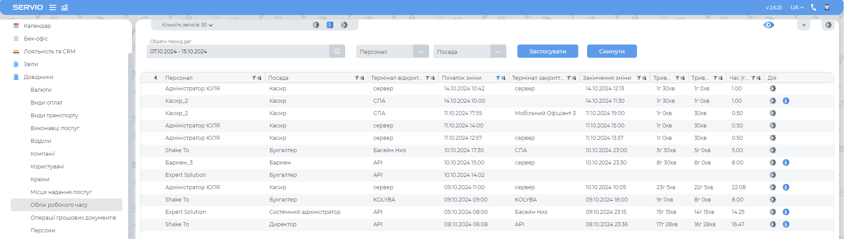This screenshot has height=239, width=844.
Task: Toggle filter on Персонал column header
Action: pyautogui.click(x=254, y=78)
